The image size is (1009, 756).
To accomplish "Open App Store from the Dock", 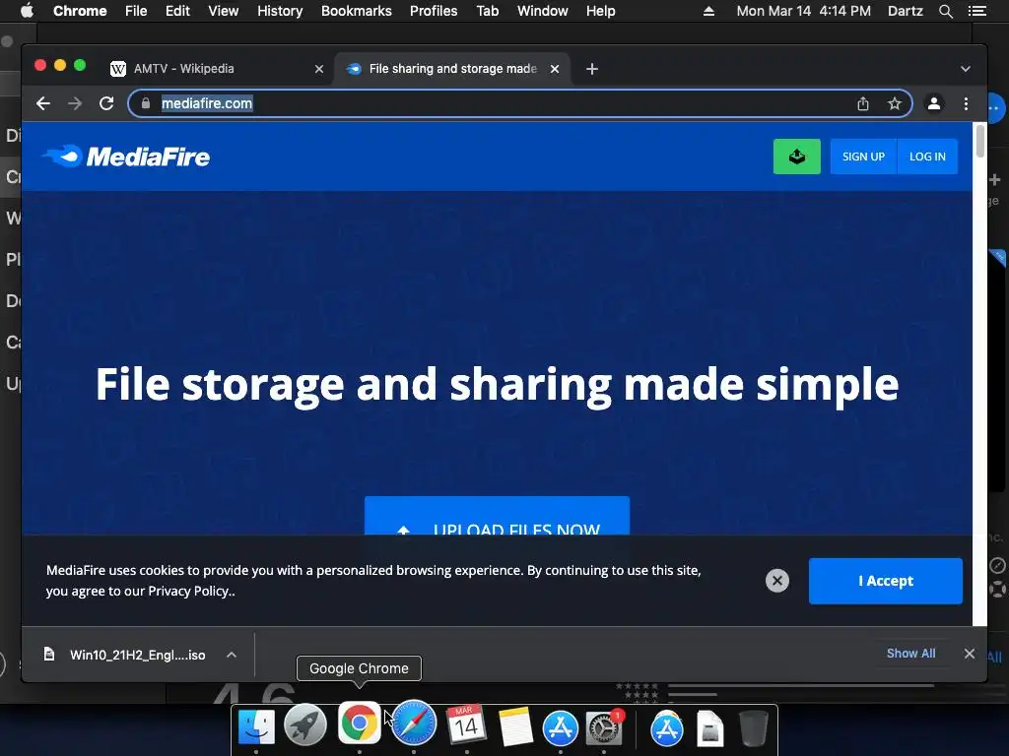I will [561, 728].
